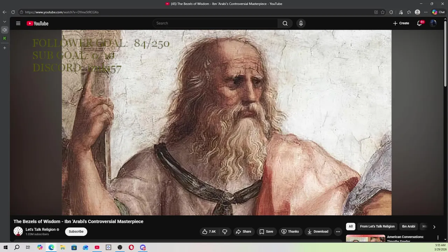Viewport: 448px width, 252px height.
Task: Click the video player showing the painting
Action: pos(226,122)
